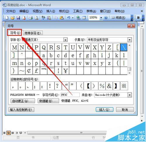The width and height of the screenshot is (146, 142).
Task: Switch to Normal view icon at bottom left
Action: tap(4, 133)
